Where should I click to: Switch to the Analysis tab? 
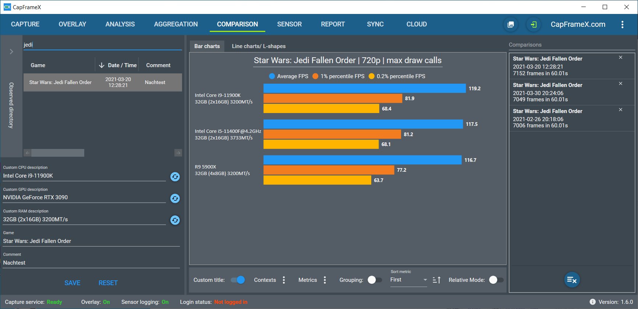(120, 24)
